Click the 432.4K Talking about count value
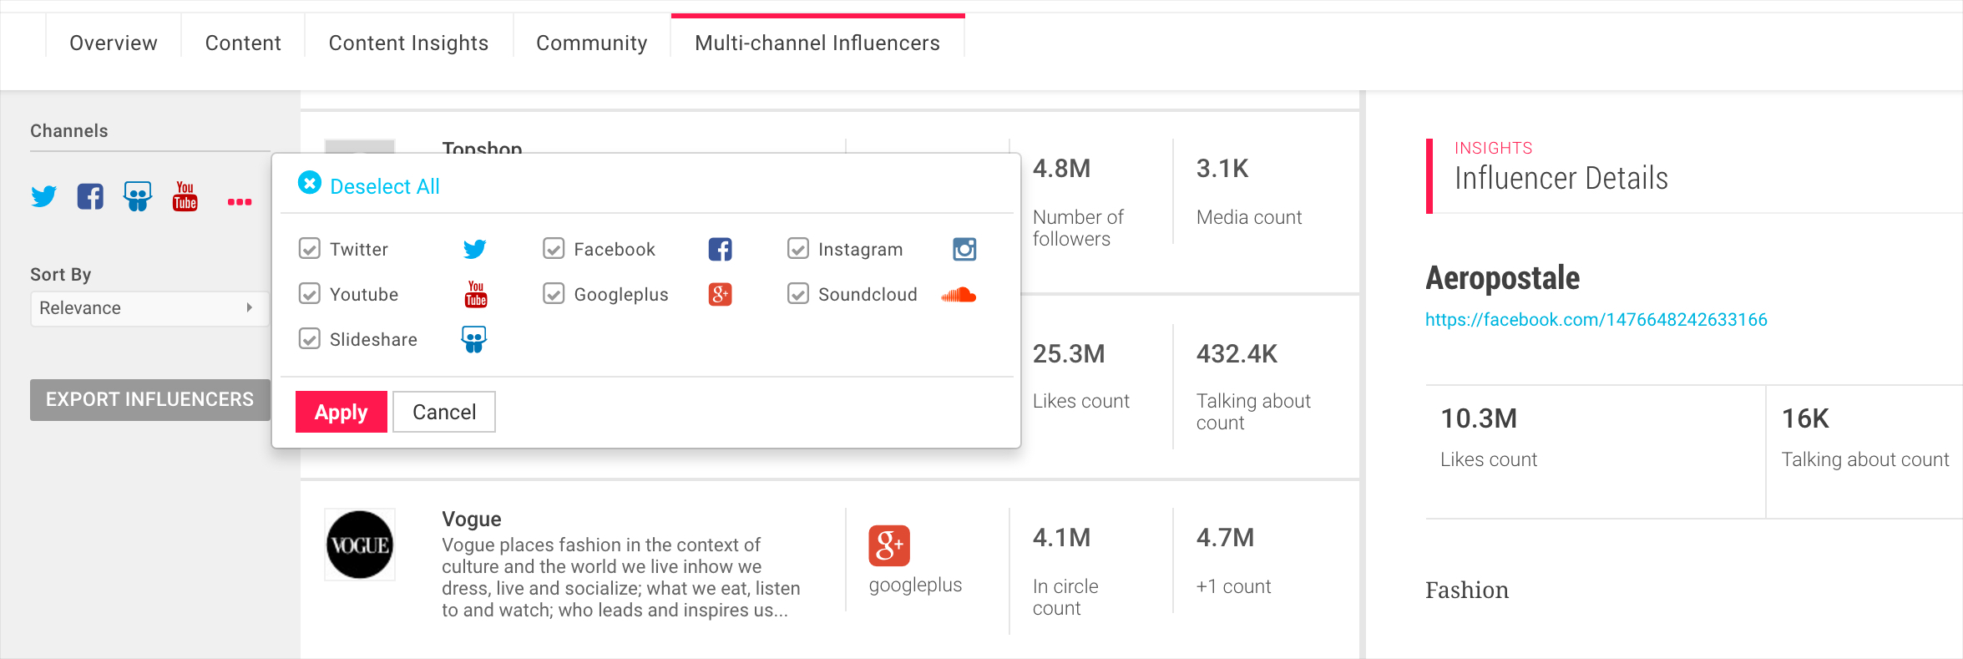The height and width of the screenshot is (659, 1963). pyautogui.click(x=1237, y=354)
